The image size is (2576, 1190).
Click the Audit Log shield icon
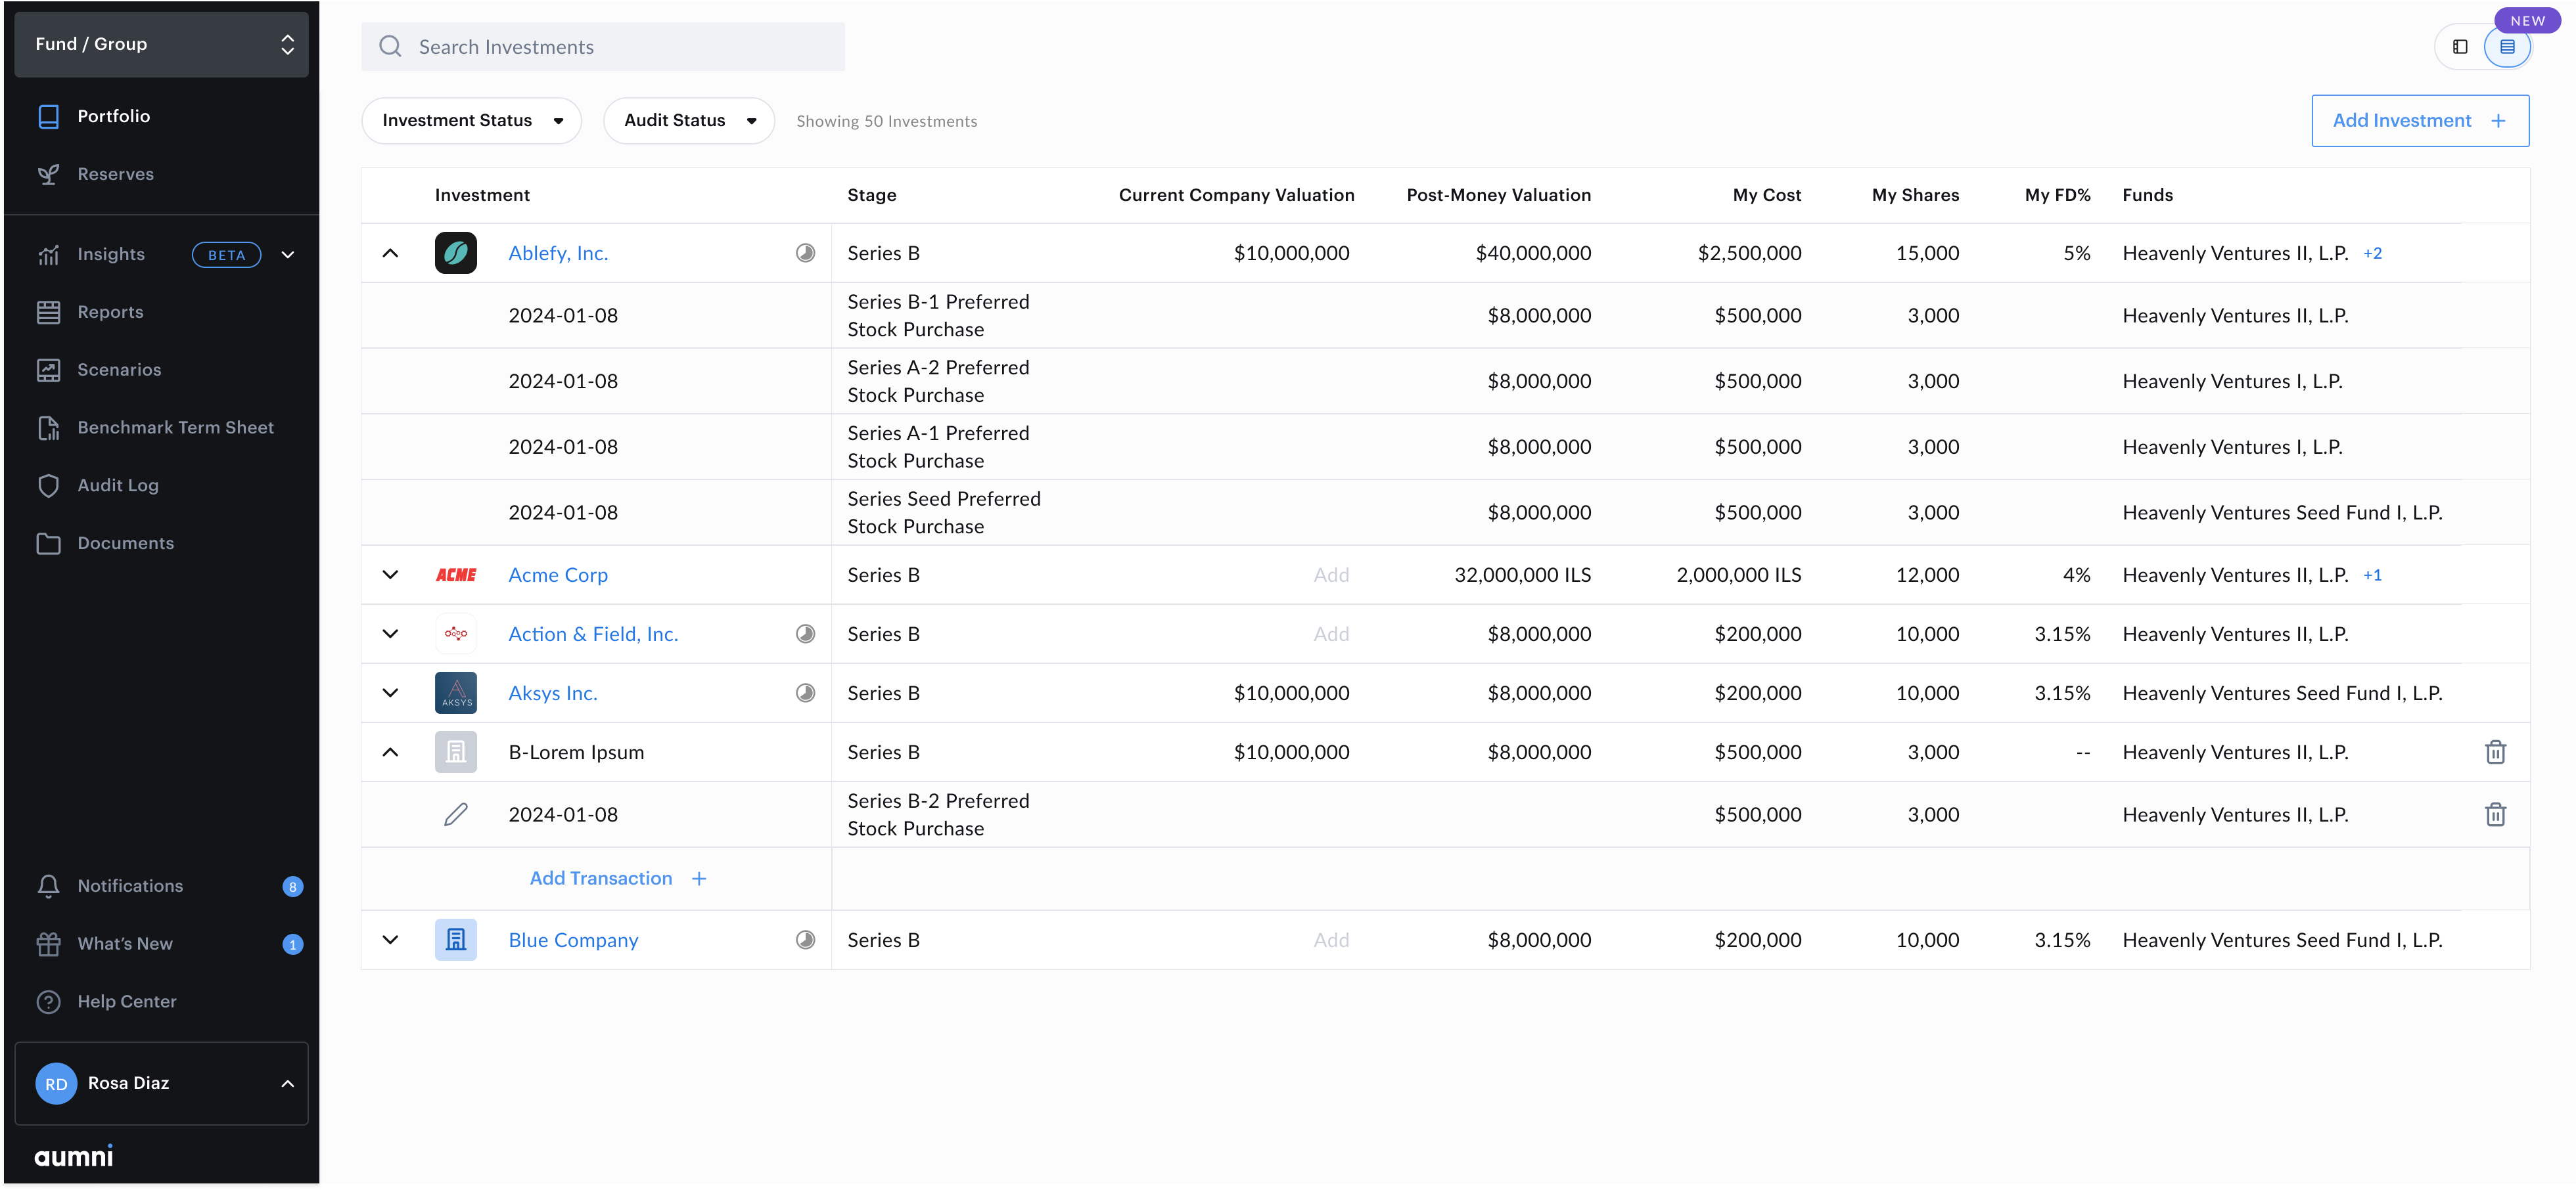(x=48, y=485)
